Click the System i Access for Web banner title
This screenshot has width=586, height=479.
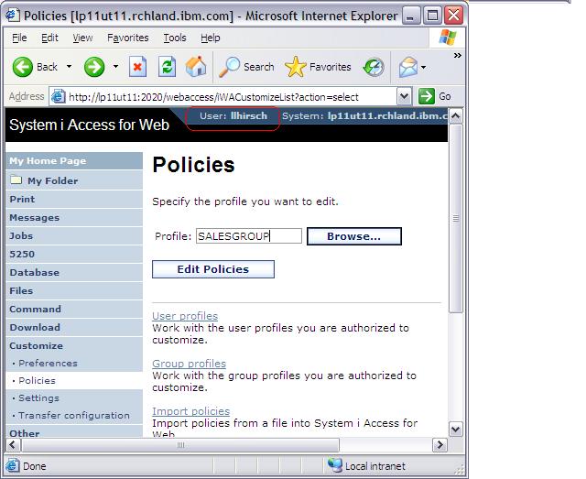89,125
